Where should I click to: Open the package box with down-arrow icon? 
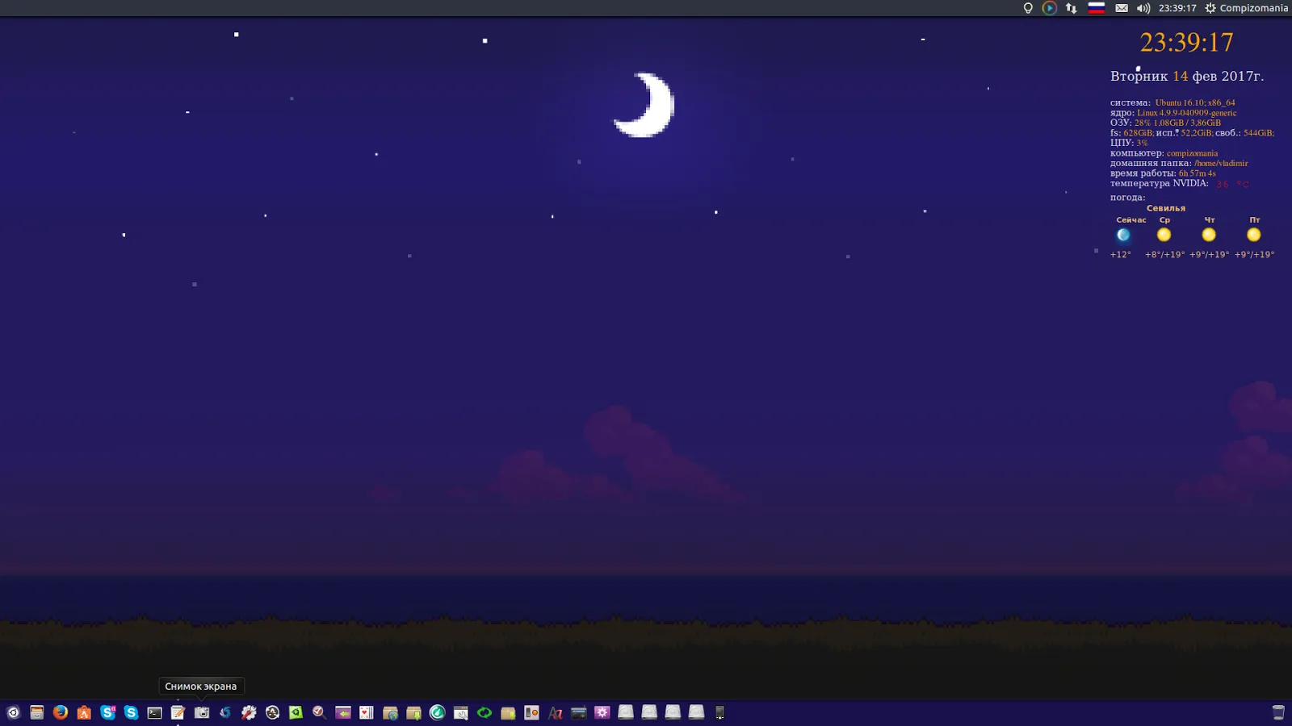(x=414, y=712)
